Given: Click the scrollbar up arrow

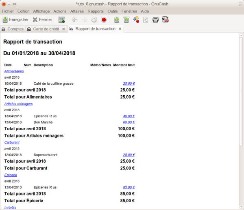Looking at the screenshot, I should point(241,35).
